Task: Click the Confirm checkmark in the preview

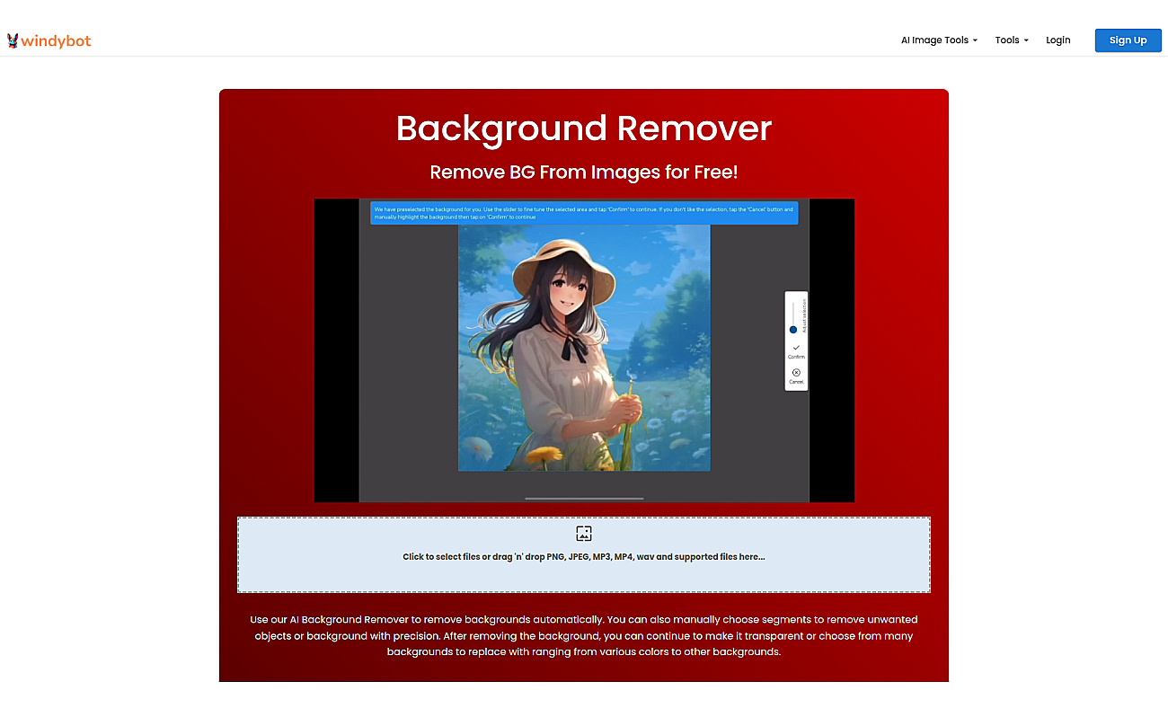Action: click(x=796, y=347)
